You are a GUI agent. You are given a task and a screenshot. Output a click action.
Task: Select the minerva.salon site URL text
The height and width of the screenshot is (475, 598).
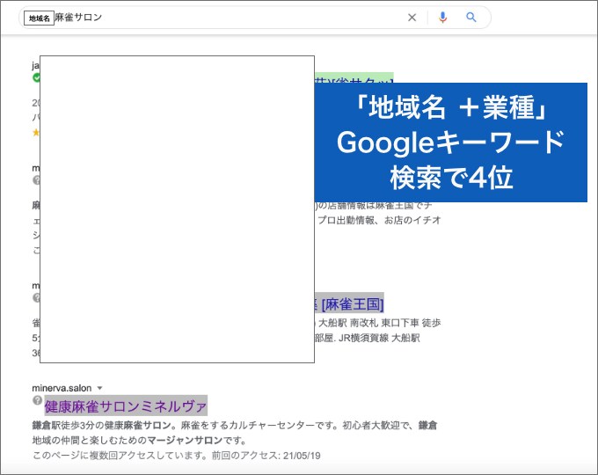[62, 389]
